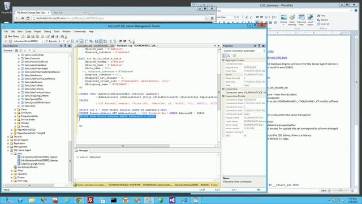Open Job Activity Monitor node
This screenshot has height=204, width=362.
coord(28,167)
